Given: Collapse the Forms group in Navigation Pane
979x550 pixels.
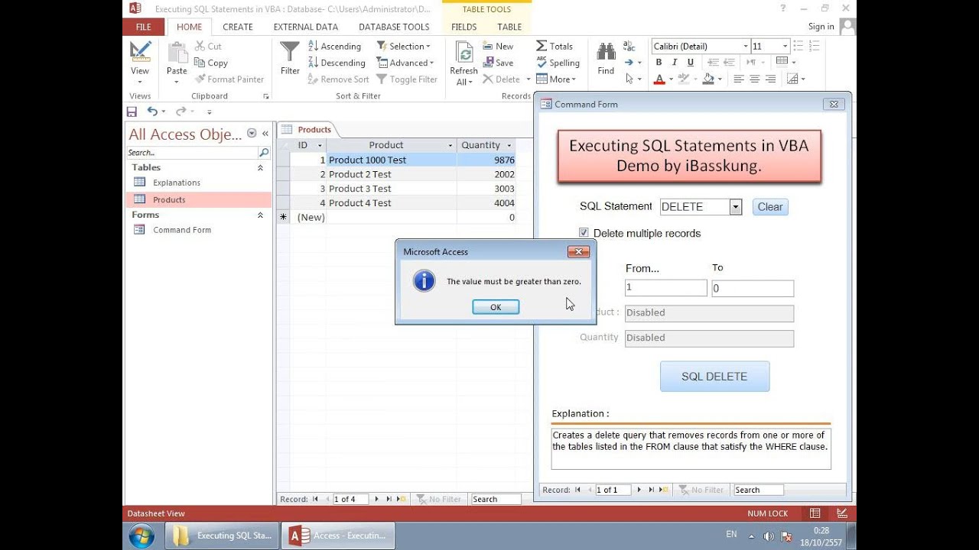Looking at the screenshot, I should coord(260,215).
